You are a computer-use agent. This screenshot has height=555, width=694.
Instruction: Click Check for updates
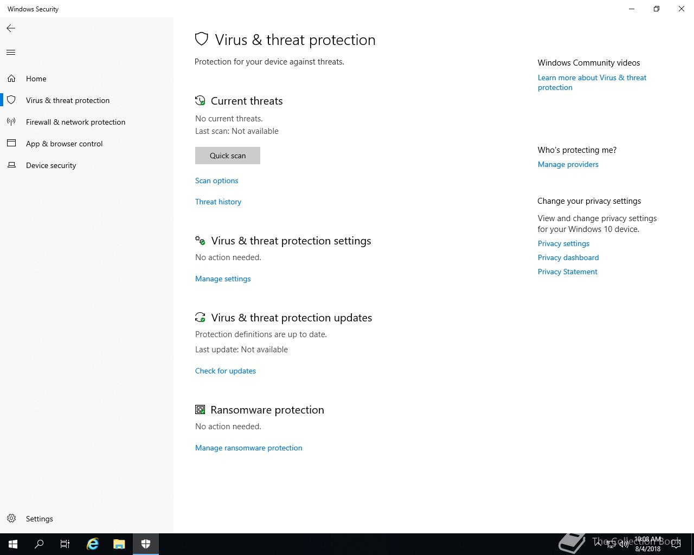[226, 371]
